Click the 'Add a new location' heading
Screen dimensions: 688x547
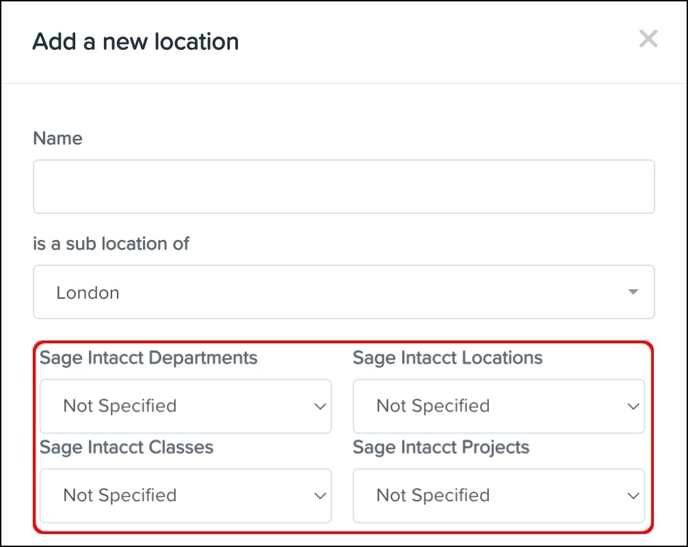135,42
